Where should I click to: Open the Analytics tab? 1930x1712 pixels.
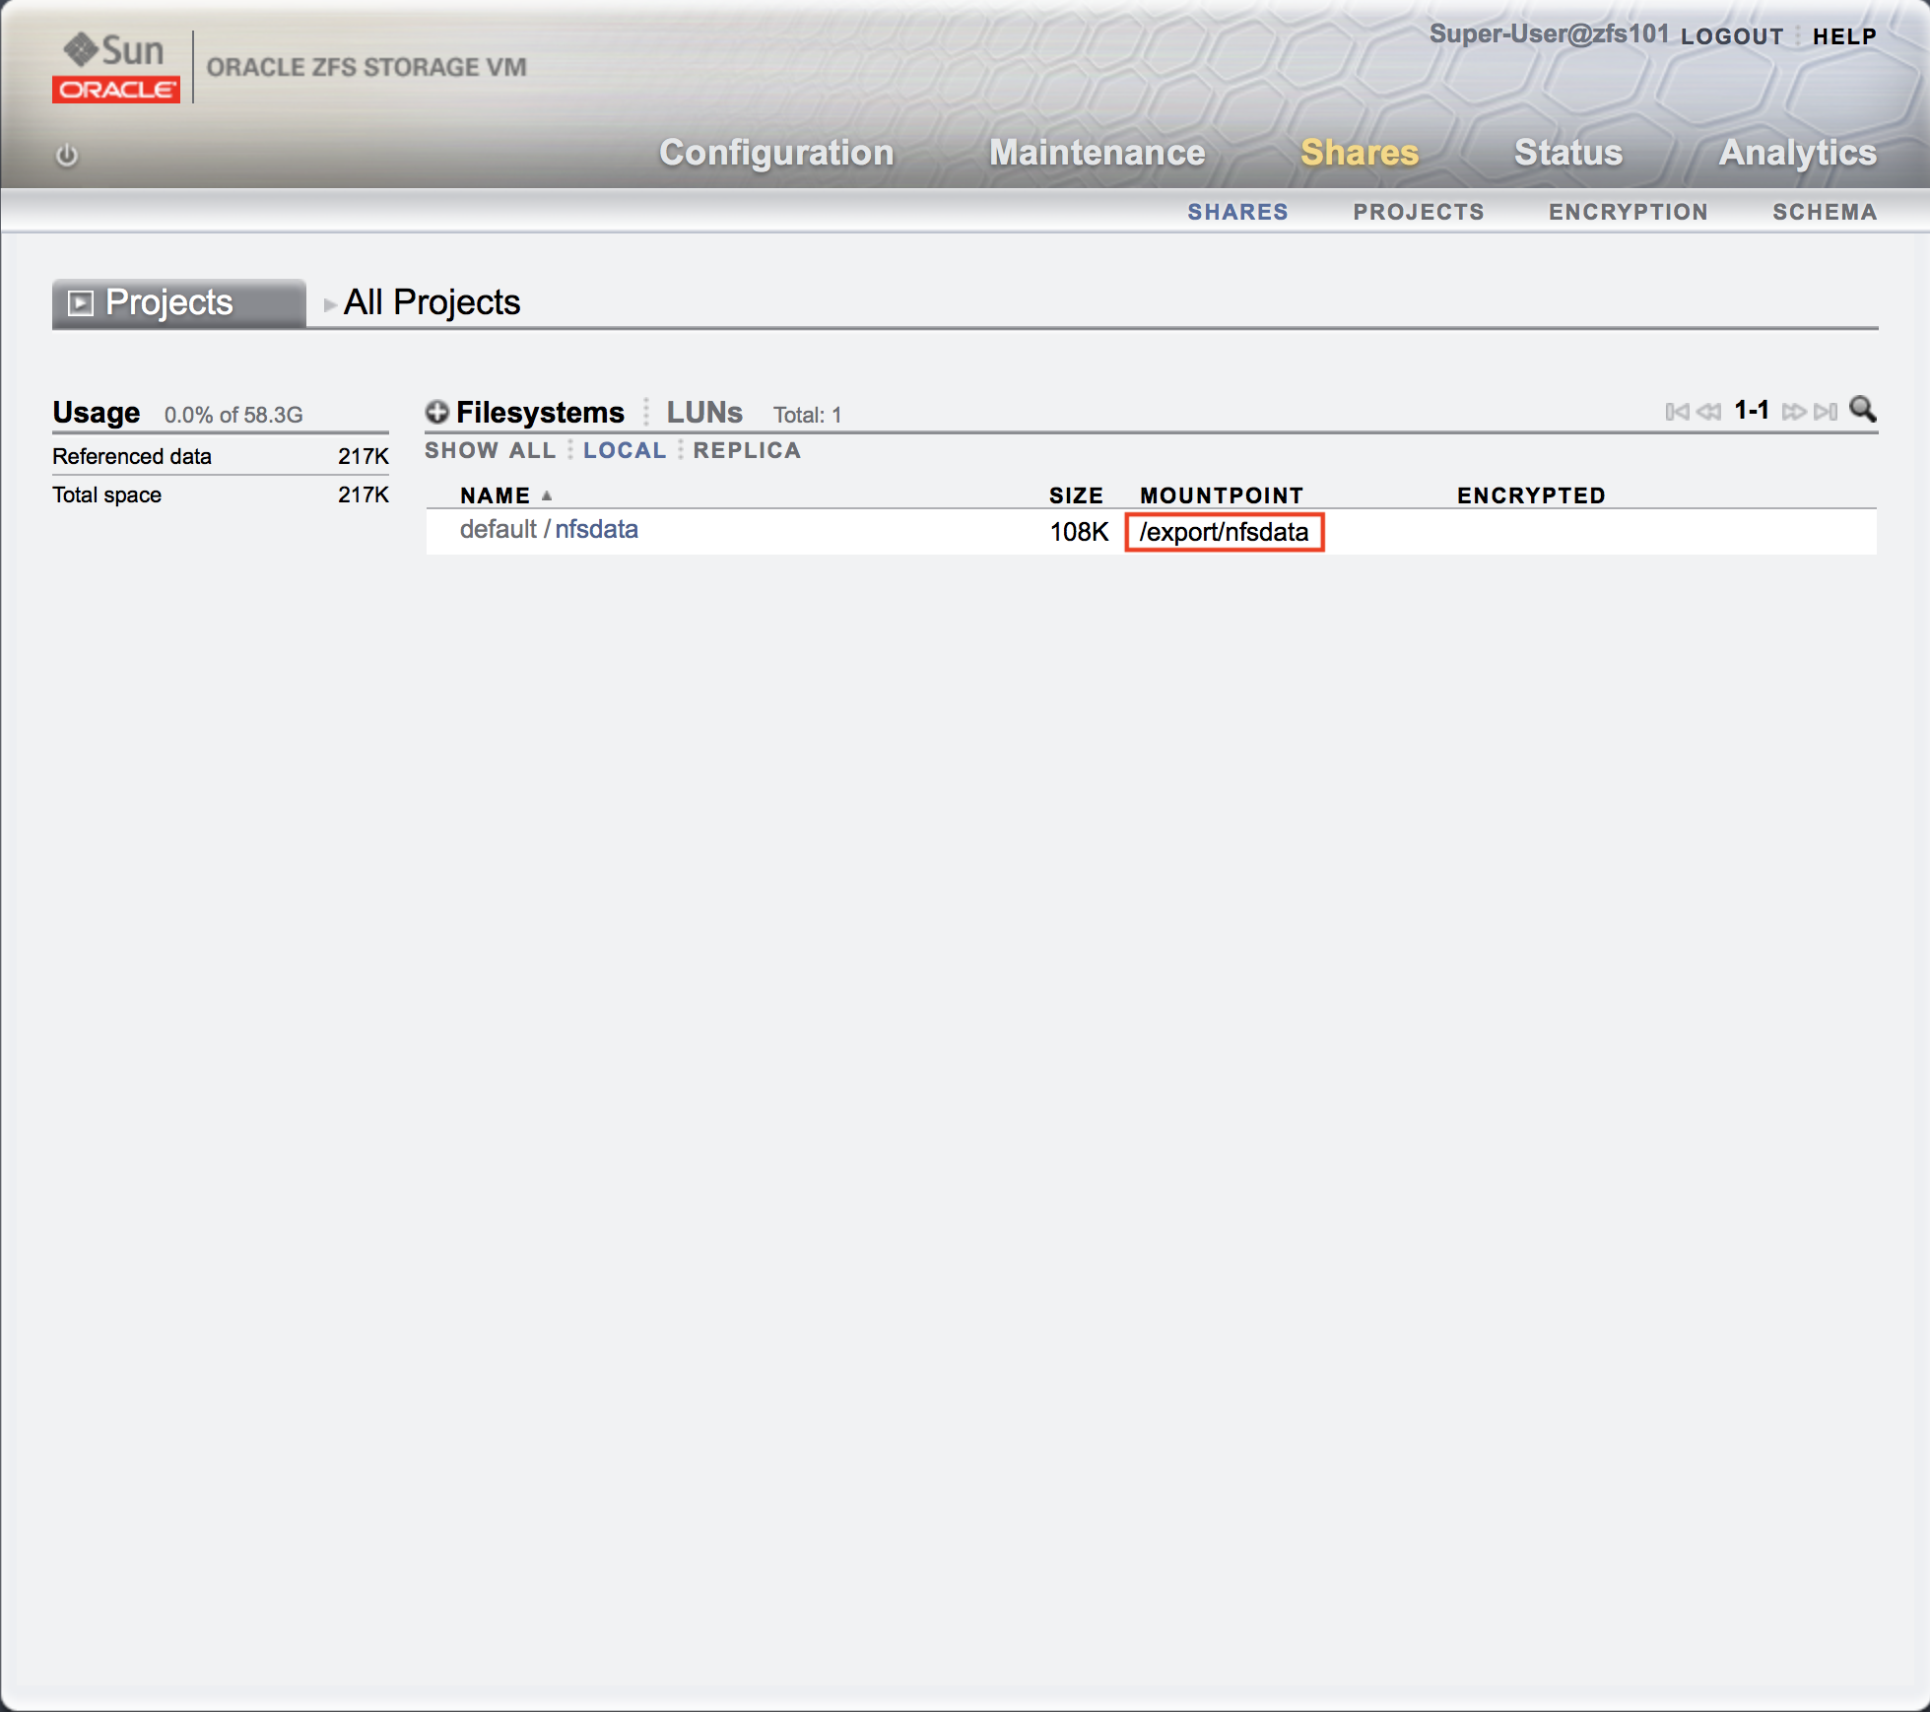1798,153
